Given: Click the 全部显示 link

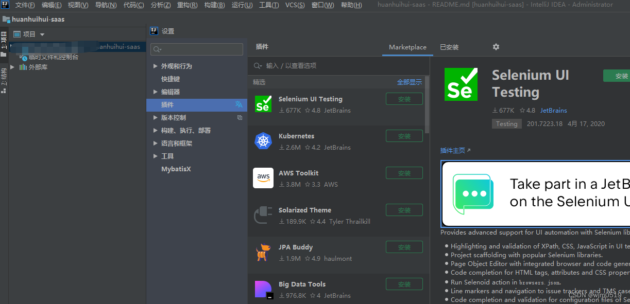Looking at the screenshot, I should coord(410,82).
